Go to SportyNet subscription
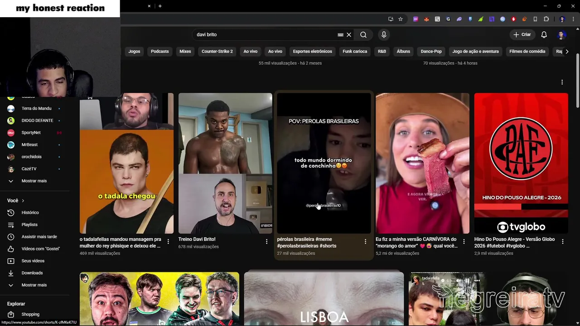This screenshot has width=580, height=326. click(x=35, y=133)
